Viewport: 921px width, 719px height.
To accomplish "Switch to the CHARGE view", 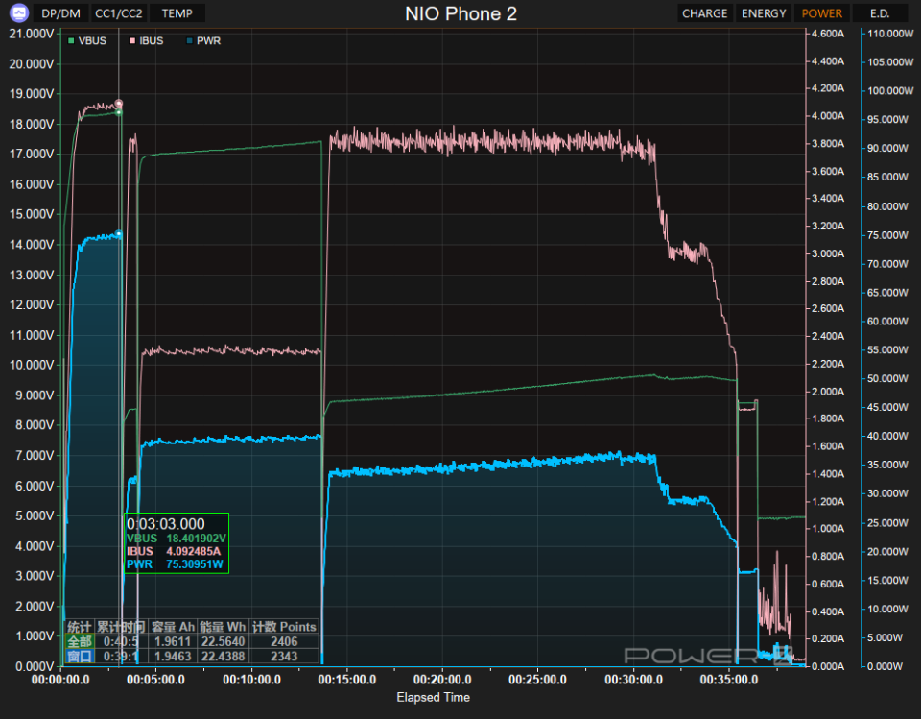I will coord(705,13).
